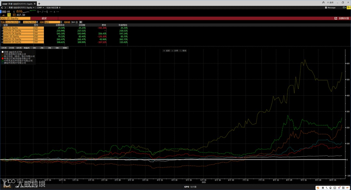Image resolution: width=351 pixels, height=190 pixels.
Task: Open the 选项 options menu
Action: coord(330,3)
